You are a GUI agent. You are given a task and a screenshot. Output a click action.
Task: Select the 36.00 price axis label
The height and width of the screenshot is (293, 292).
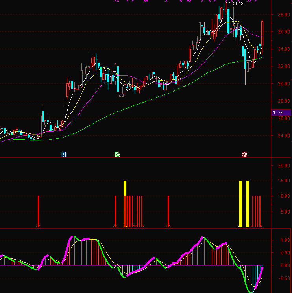(284, 32)
